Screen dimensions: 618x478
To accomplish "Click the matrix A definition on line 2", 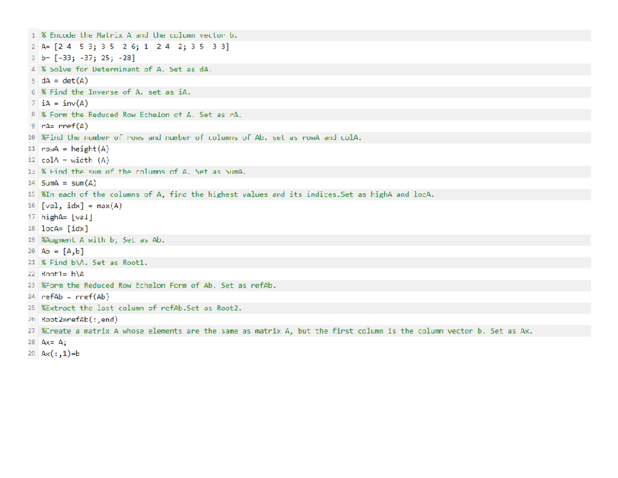I will point(135,47).
